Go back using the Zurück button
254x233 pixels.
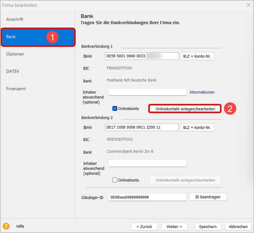point(144,227)
